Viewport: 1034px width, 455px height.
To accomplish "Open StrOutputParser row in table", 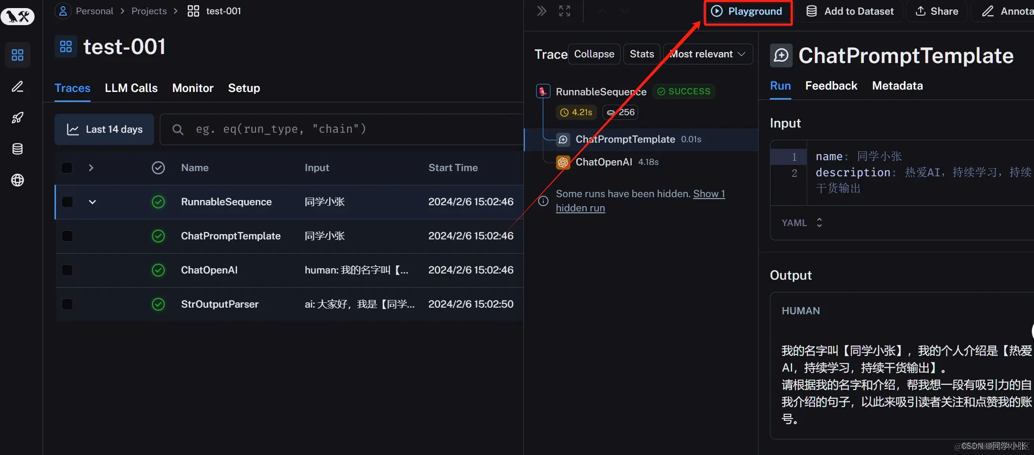I will [x=289, y=304].
